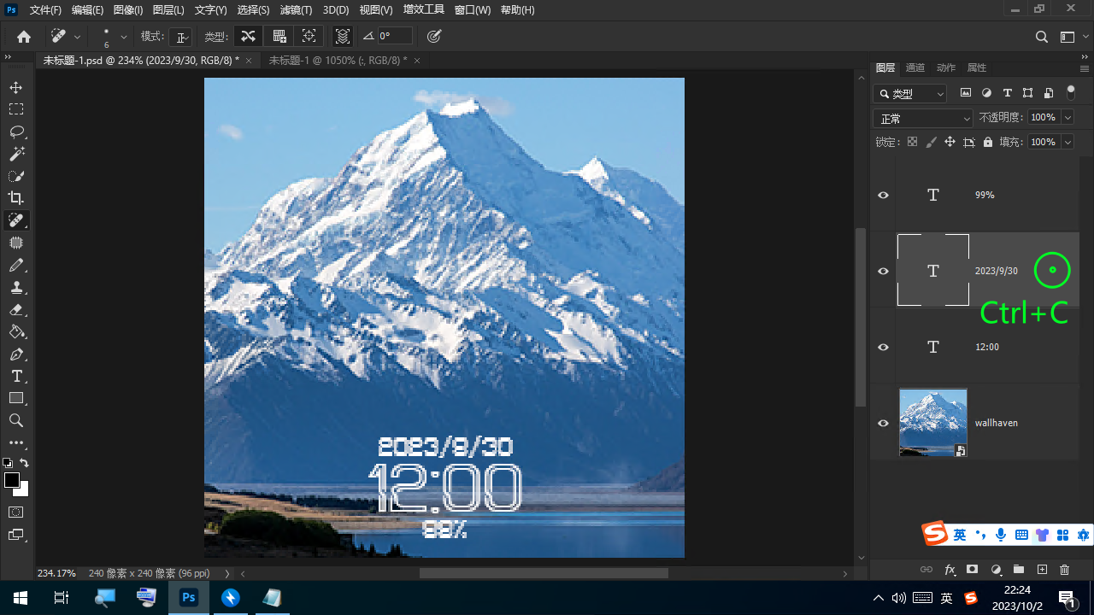Image resolution: width=1094 pixels, height=615 pixels.
Task: Open the blend mode dropdown 正常
Action: tap(923, 119)
